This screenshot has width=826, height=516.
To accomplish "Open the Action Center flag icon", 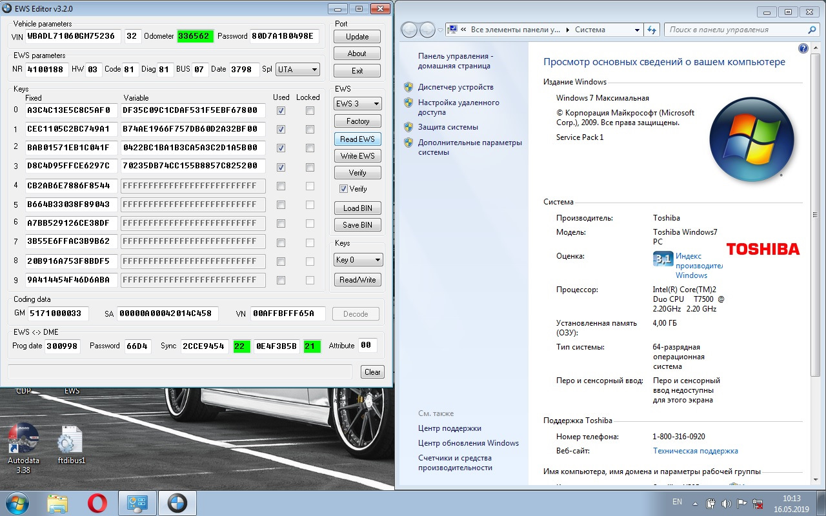I will 742,503.
